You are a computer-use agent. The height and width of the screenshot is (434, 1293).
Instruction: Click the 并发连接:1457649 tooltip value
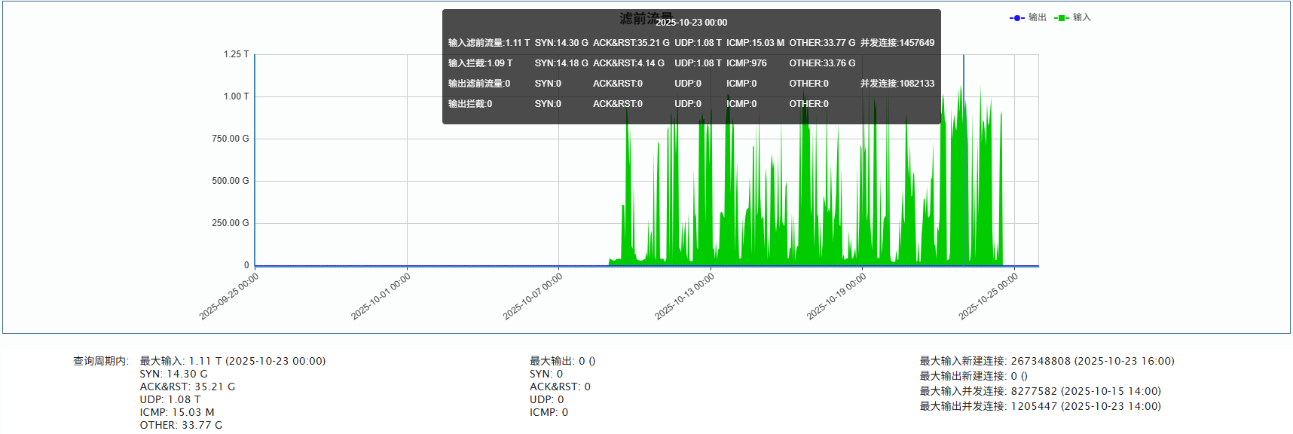(x=897, y=43)
